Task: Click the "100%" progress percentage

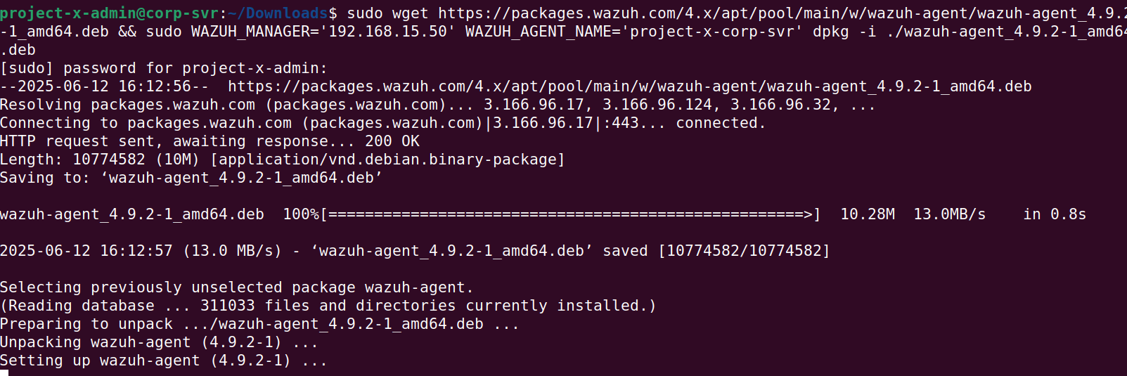Action: (300, 214)
